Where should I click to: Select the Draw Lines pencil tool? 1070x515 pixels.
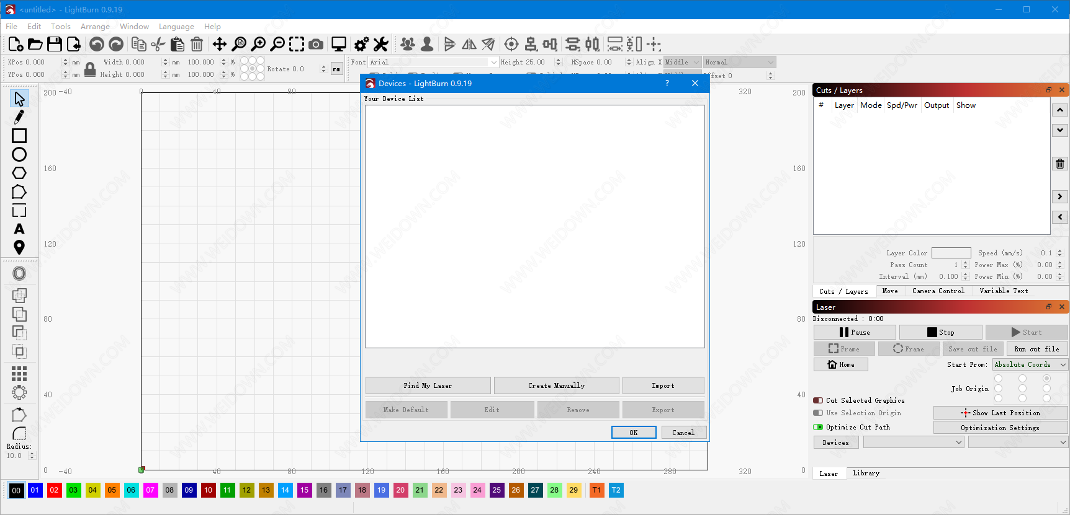[x=19, y=117]
